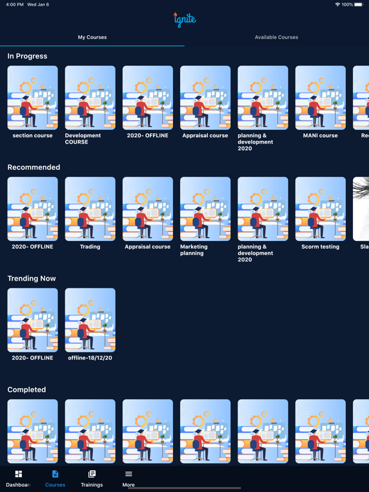Open Marketing planning course thumbnail
Screen dimensions: 369x492
pyautogui.click(x=205, y=209)
